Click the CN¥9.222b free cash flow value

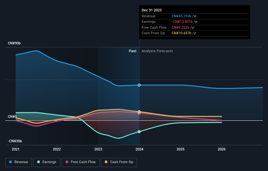click(181, 27)
